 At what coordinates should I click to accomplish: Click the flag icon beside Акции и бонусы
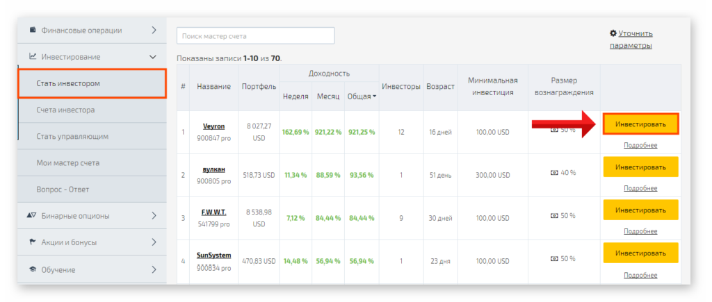[x=33, y=242]
